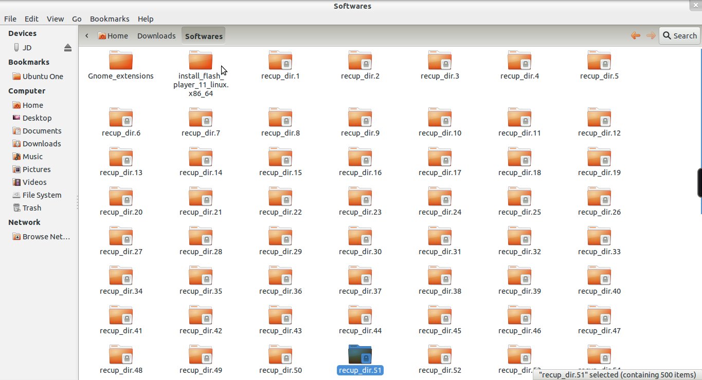Open the View menu
The width and height of the screenshot is (702, 380).
tap(55, 18)
